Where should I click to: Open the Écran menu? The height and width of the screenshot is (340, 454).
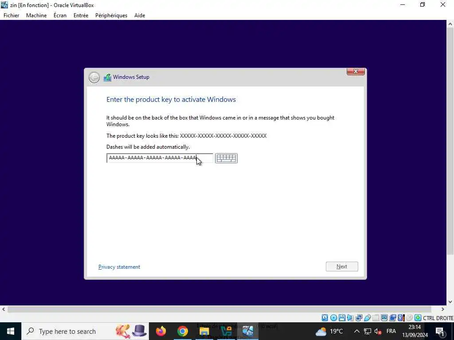coord(60,15)
